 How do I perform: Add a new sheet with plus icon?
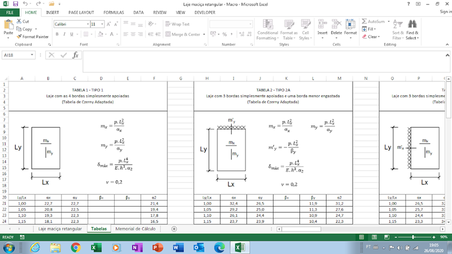[x=174, y=229]
